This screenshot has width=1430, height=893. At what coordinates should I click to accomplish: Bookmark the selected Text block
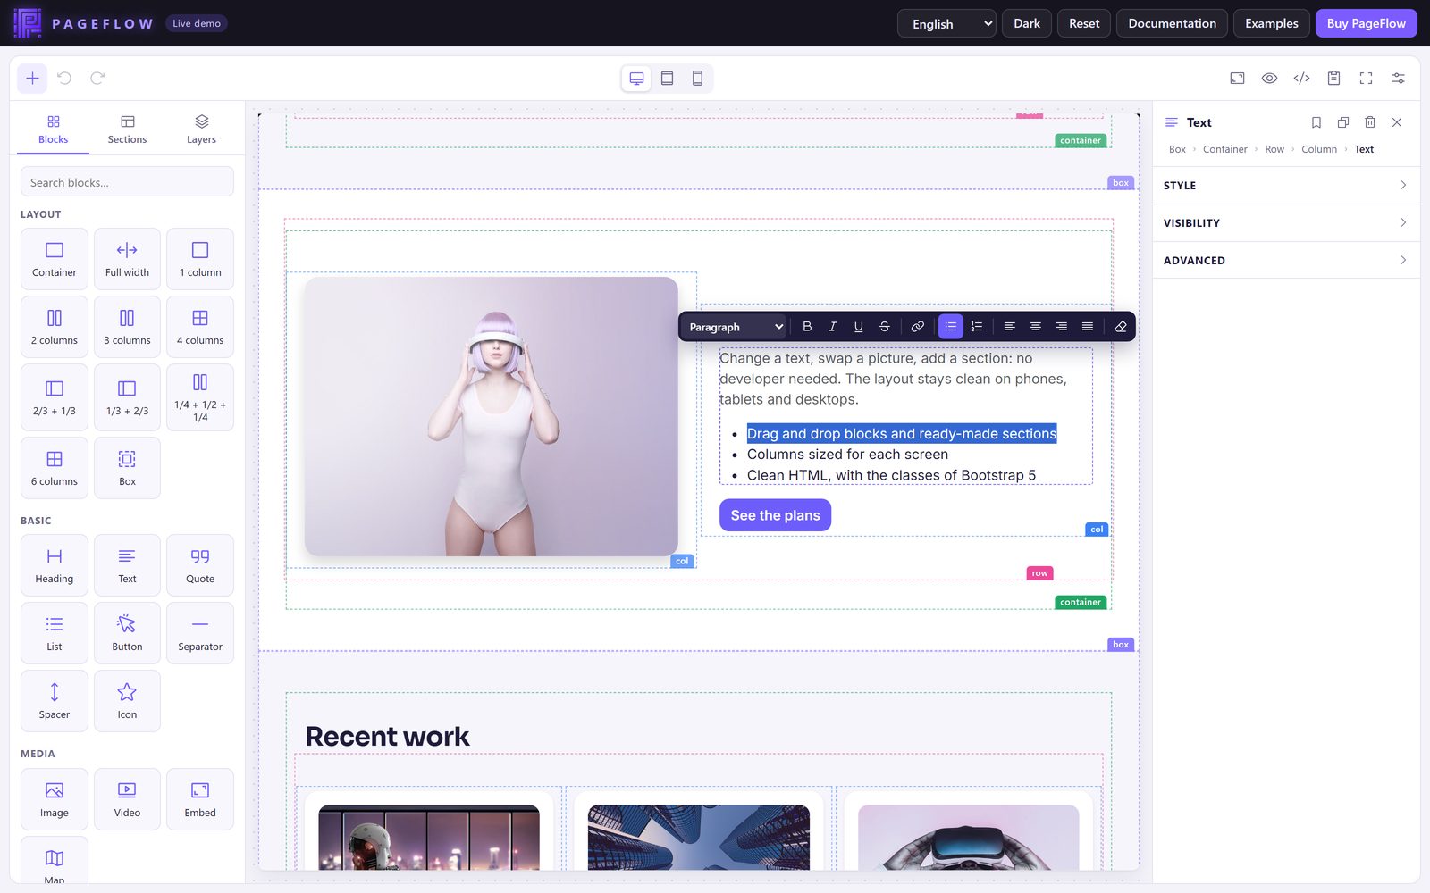click(1316, 122)
